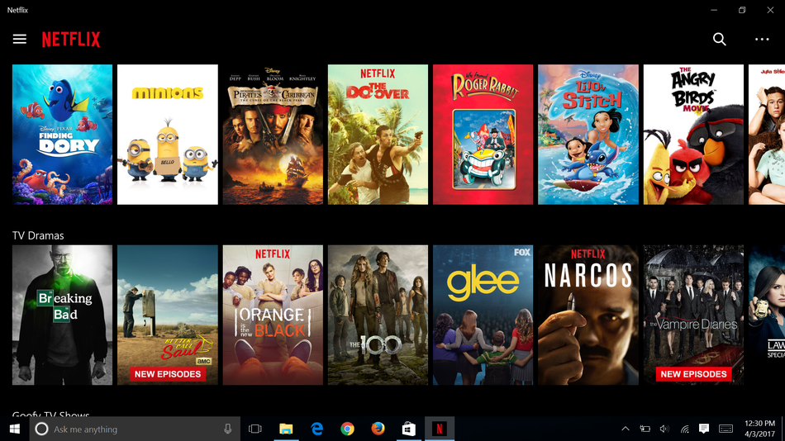Click the battery power tray icon

[645, 429]
